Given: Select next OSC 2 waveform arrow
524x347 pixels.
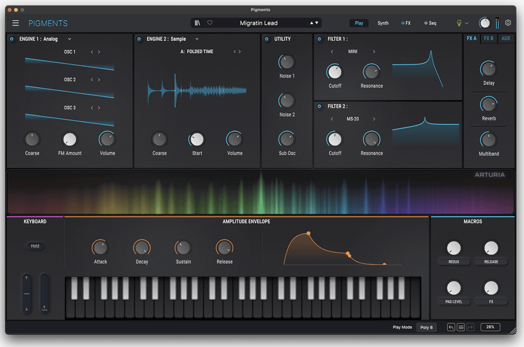Looking at the screenshot, I should click(x=99, y=80).
